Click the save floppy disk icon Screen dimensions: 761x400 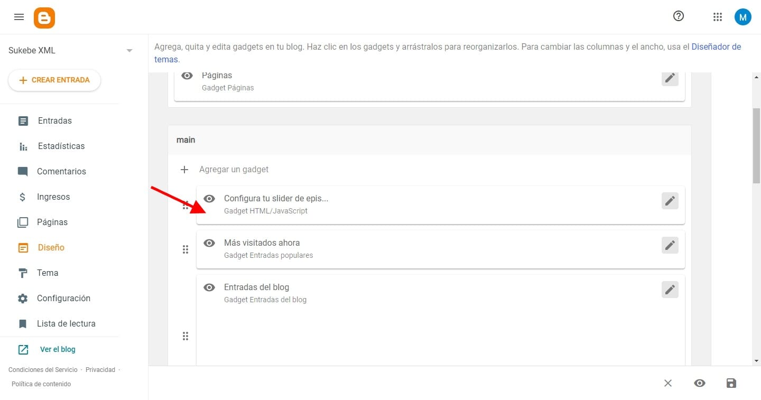(731, 383)
